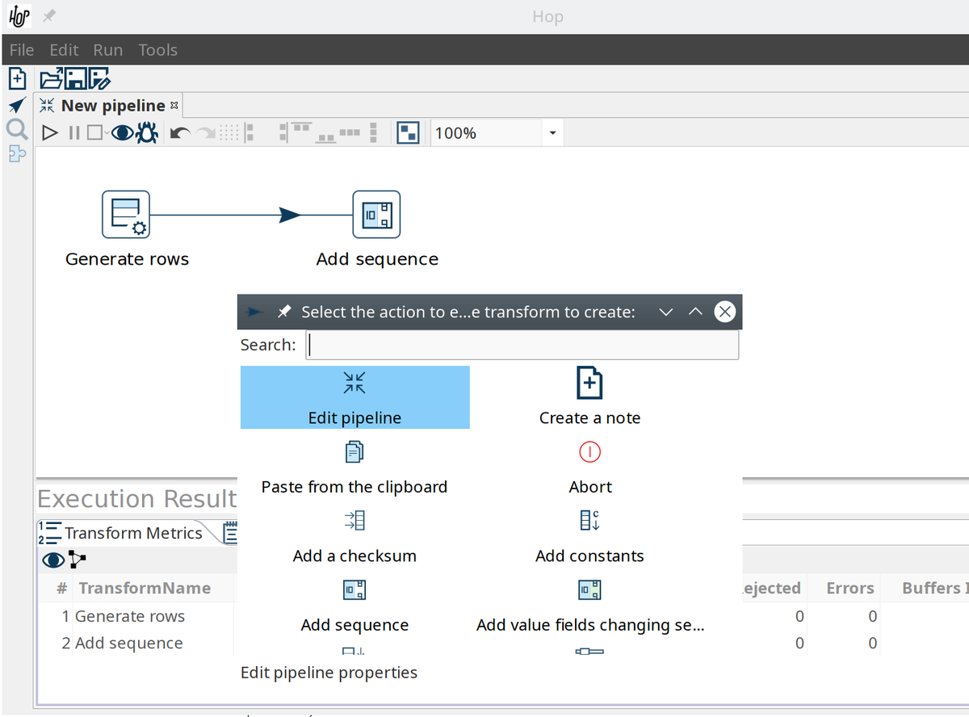The image size is (969, 717).
Task: Pick the Add constants transform
Action: click(589, 536)
